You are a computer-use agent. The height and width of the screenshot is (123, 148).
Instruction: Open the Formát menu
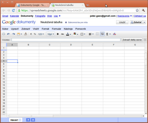pos(45,29)
